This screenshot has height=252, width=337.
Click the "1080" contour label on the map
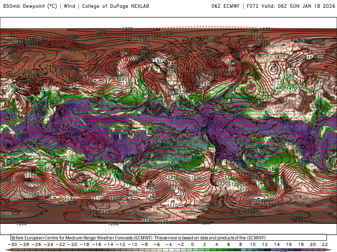34,194
